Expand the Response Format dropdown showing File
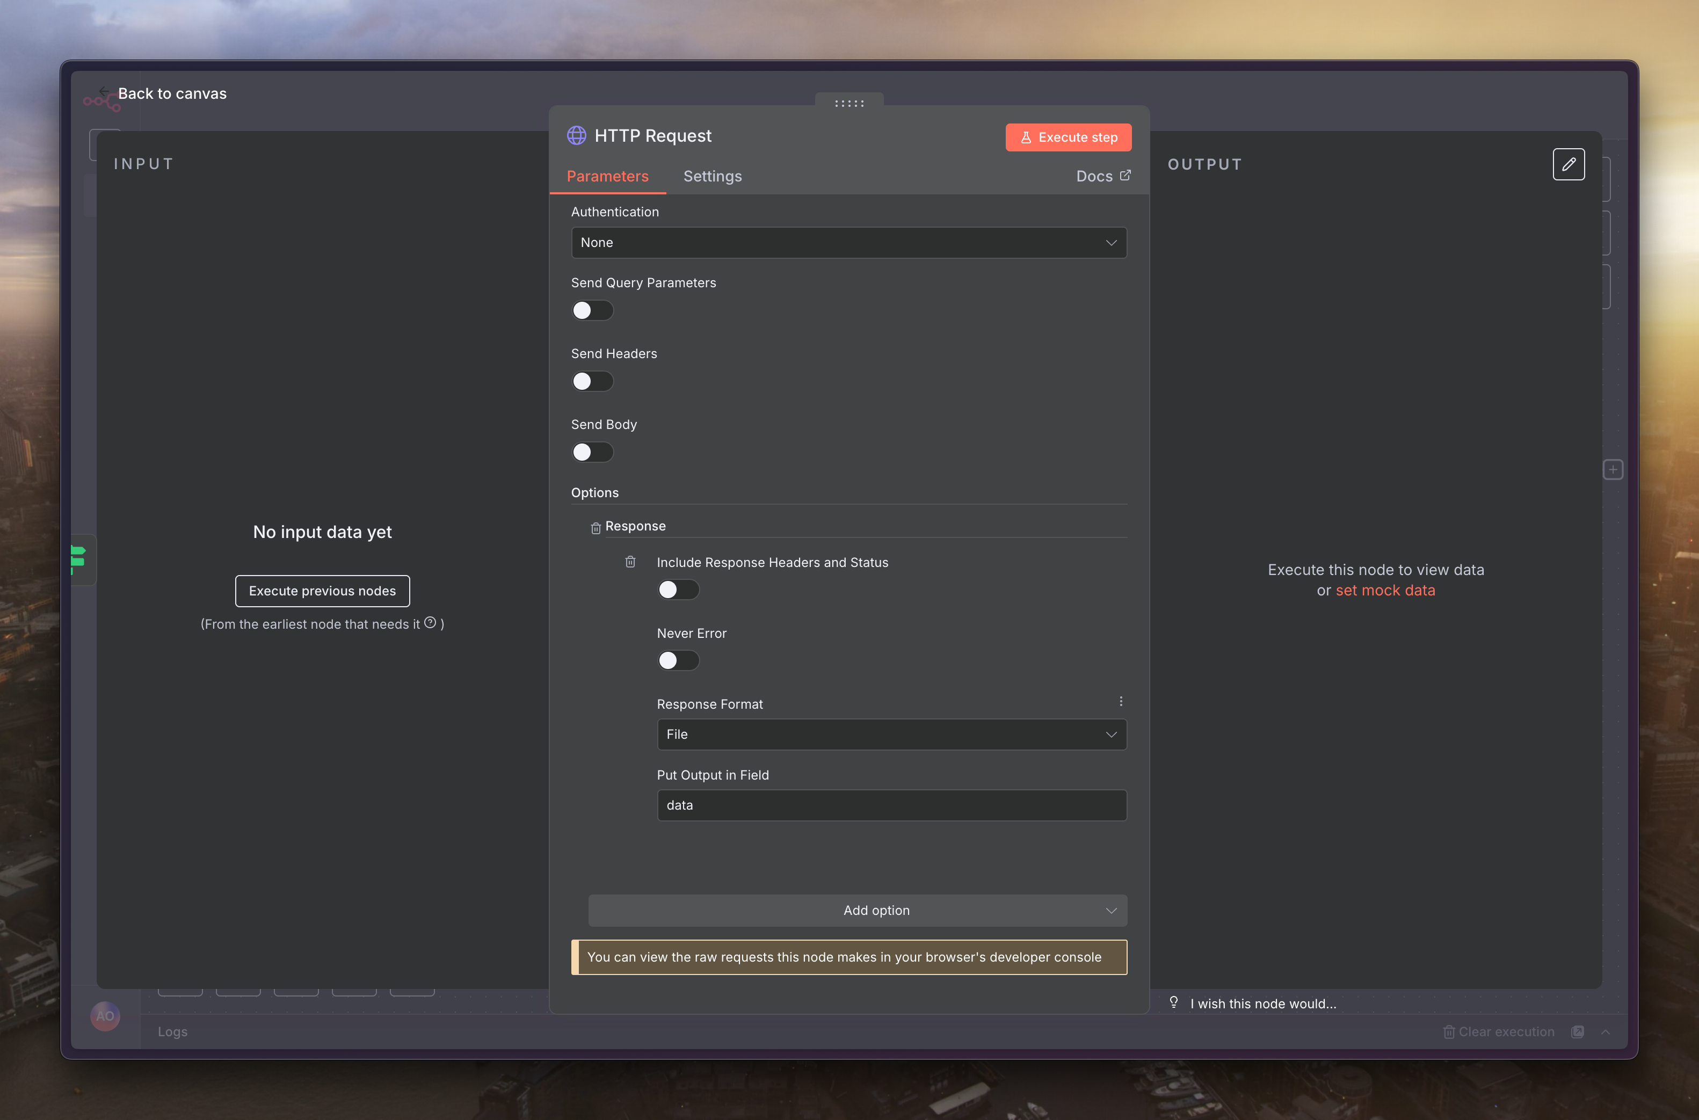Viewport: 1699px width, 1120px height. click(891, 734)
